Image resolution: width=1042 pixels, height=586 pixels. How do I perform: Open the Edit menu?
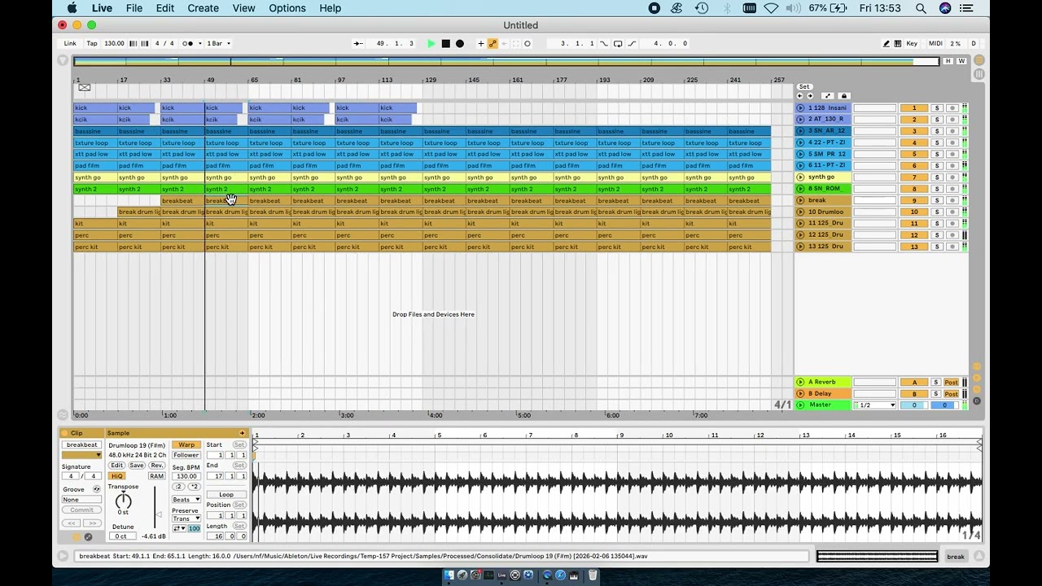point(165,8)
